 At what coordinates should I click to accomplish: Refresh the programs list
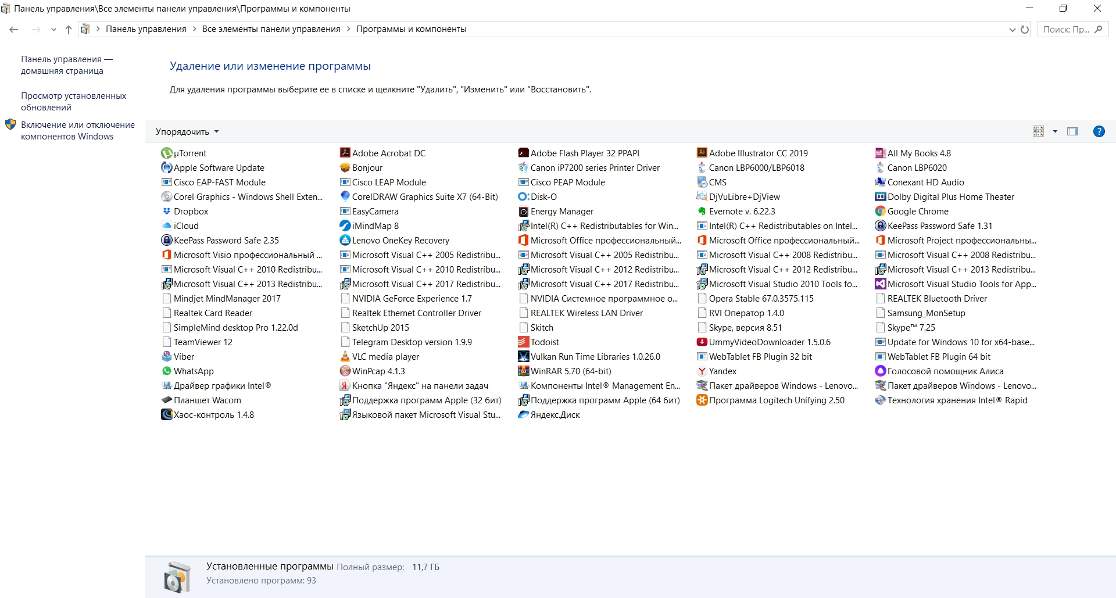[x=1025, y=30]
